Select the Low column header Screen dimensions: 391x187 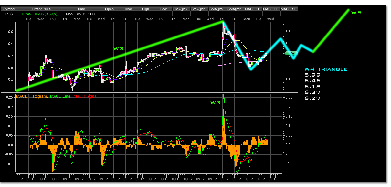(164, 9)
